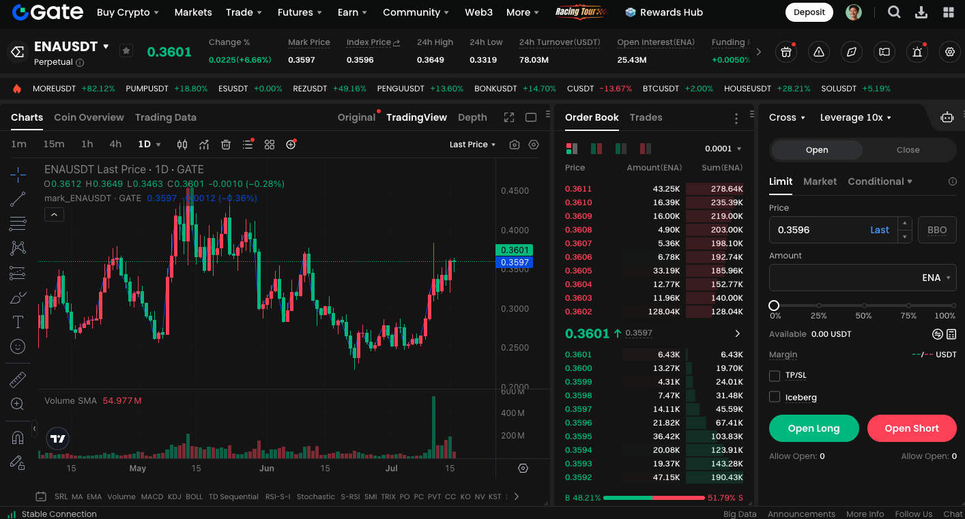The width and height of the screenshot is (965, 519).
Task: Open the price alert siren icon
Action: [x=917, y=51]
